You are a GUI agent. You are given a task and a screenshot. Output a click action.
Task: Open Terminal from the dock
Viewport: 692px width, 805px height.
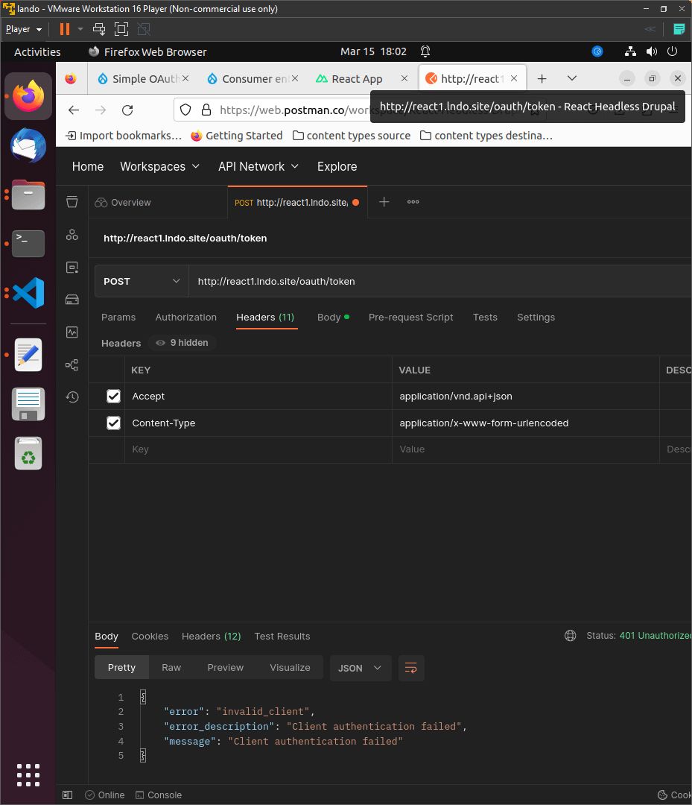click(x=28, y=243)
